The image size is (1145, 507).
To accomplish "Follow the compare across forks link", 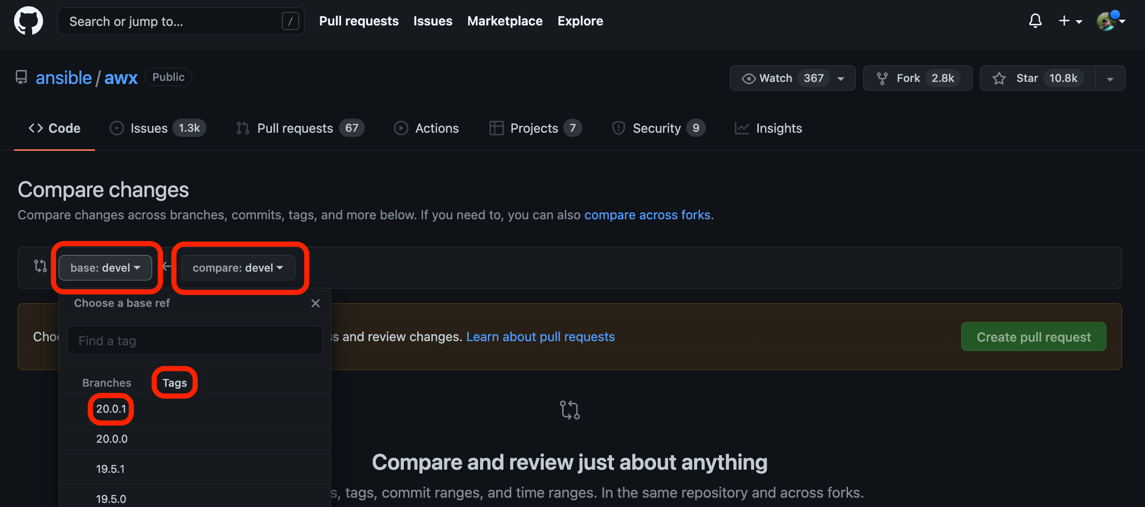I will (647, 215).
